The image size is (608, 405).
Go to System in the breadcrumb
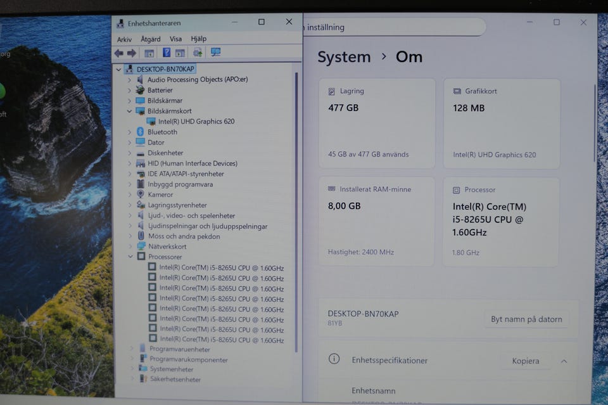click(344, 57)
